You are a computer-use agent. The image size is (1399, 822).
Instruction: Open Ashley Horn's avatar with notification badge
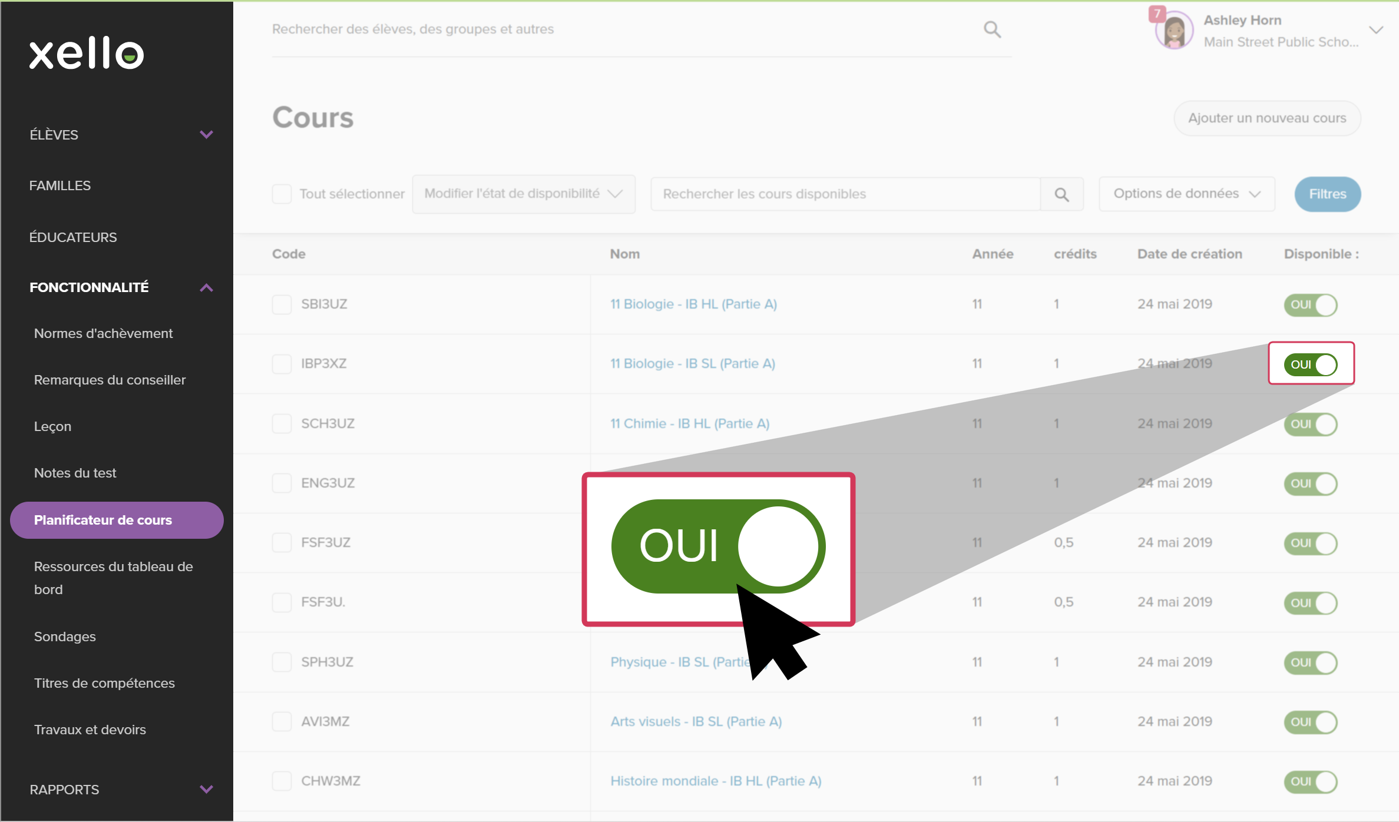[x=1173, y=29]
